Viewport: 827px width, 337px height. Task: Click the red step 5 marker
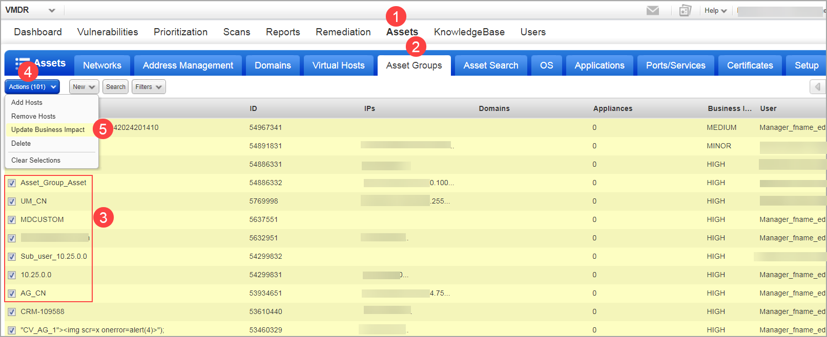point(103,129)
